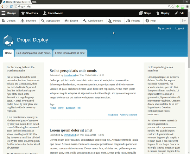Viewport: 190px width, 154px height.
Task: Click the extension icon with green badge
Action: (182, 7)
